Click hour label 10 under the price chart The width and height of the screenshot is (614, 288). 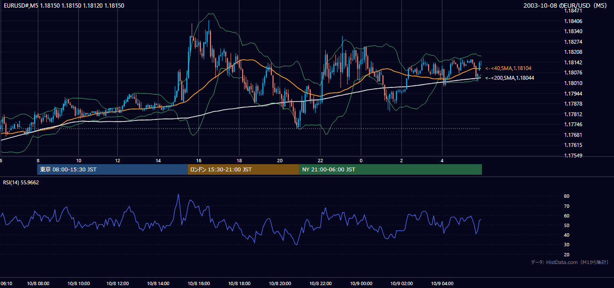tap(78, 160)
